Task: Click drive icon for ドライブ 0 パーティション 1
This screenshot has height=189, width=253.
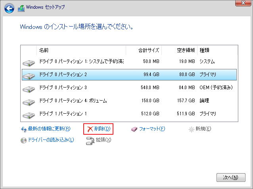Action: coord(29,63)
